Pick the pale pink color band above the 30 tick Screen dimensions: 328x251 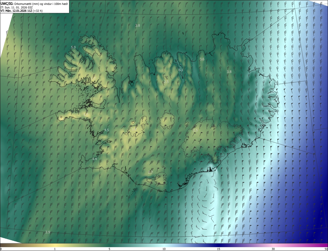(x=273, y=245)
